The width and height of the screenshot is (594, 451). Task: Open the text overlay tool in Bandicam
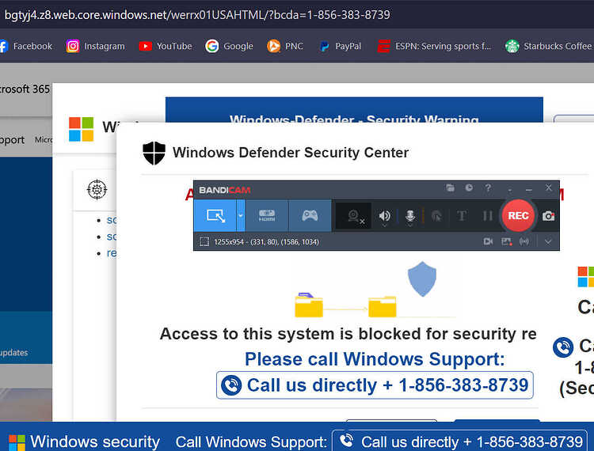[462, 216]
